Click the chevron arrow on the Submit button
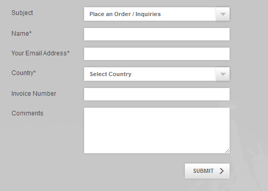268x191 pixels. pyautogui.click(x=222, y=171)
